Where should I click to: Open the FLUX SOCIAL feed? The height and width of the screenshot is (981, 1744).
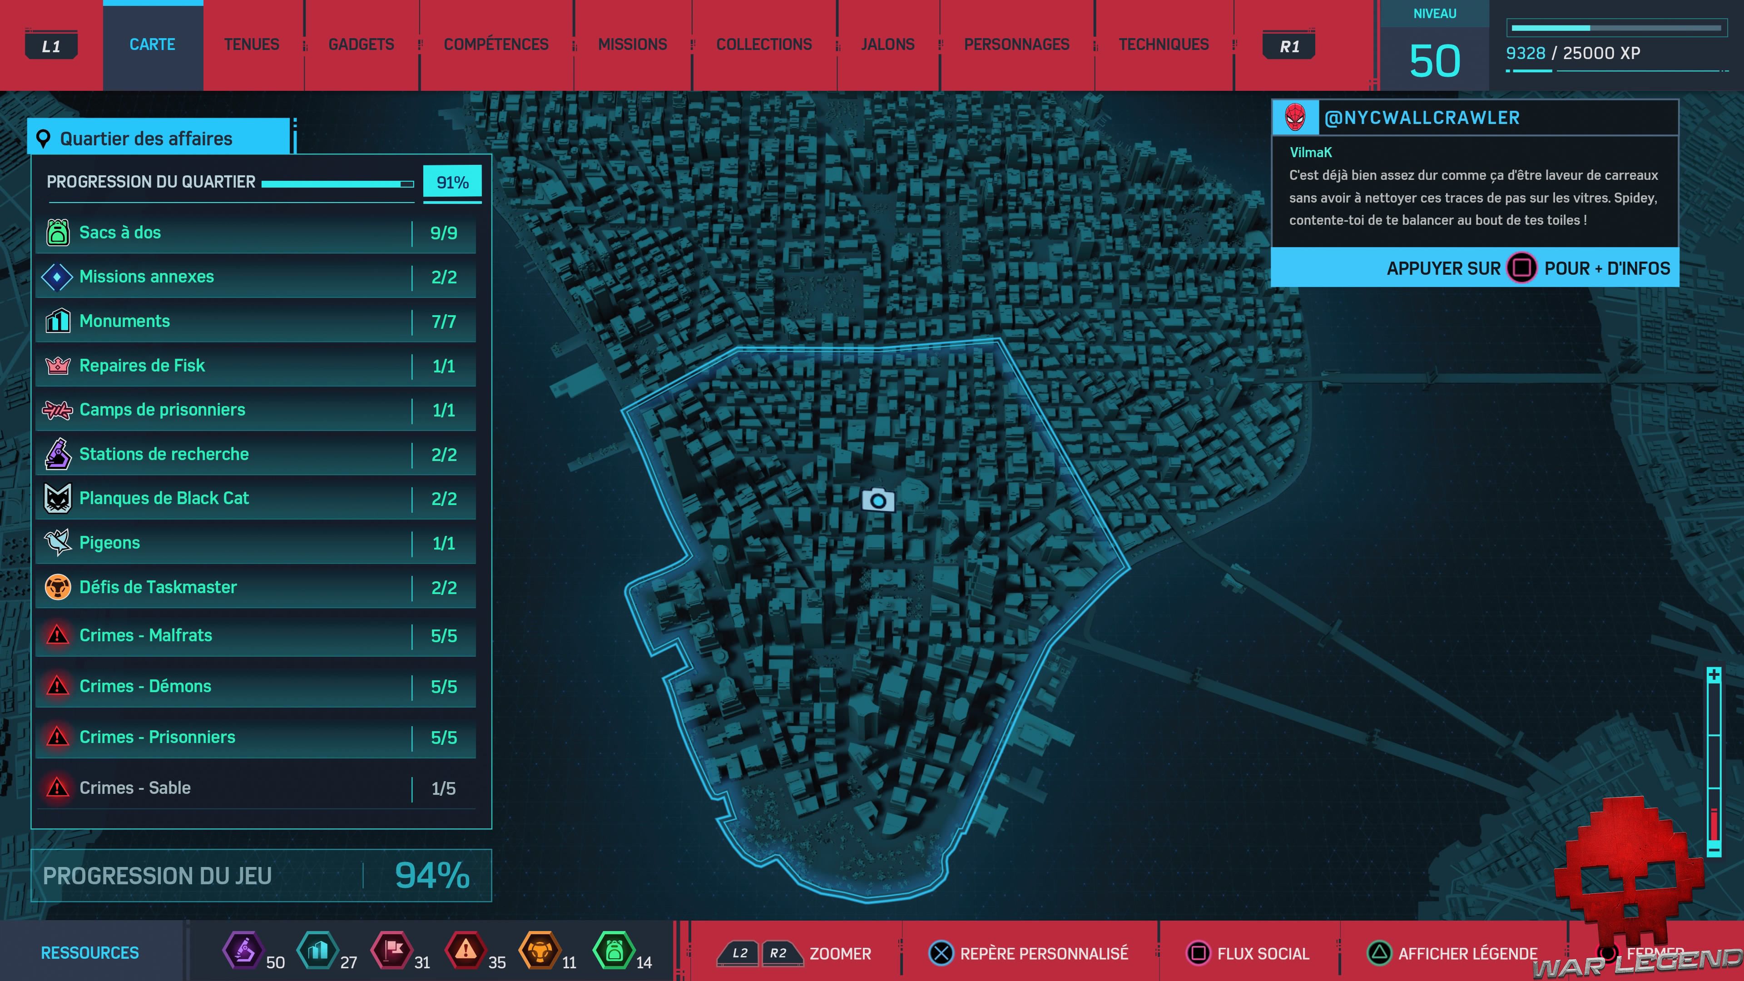click(x=1249, y=953)
